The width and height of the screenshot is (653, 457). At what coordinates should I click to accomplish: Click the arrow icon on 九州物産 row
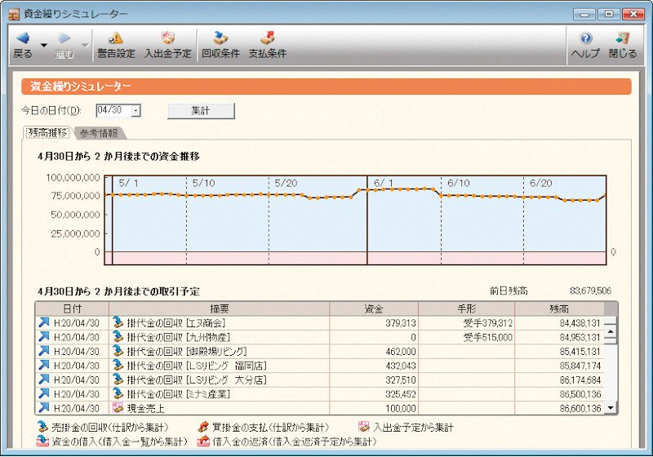tap(44, 337)
